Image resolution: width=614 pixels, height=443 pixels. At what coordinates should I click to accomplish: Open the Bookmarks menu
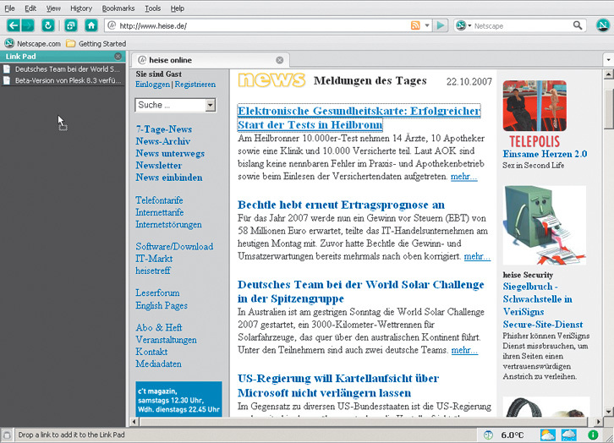tap(118, 8)
